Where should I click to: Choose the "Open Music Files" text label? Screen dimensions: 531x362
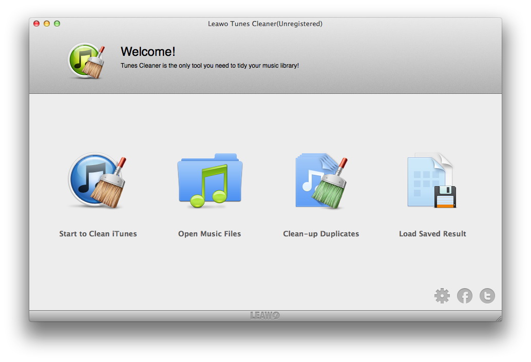(210, 234)
